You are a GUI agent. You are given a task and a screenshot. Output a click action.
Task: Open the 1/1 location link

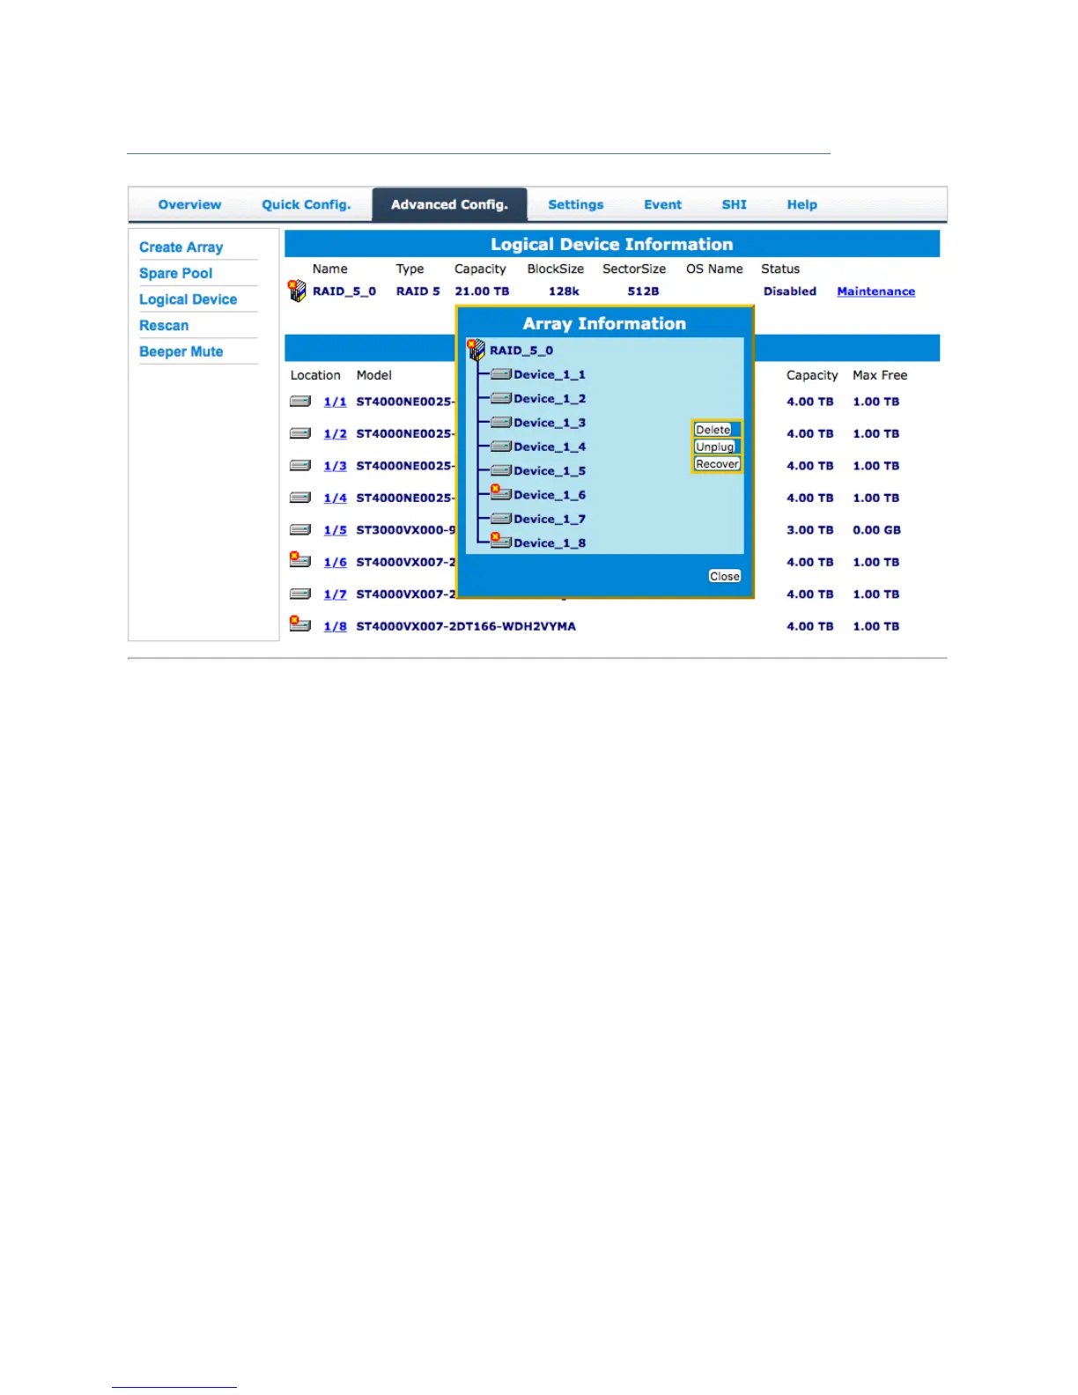pyautogui.click(x=335, y=402)
